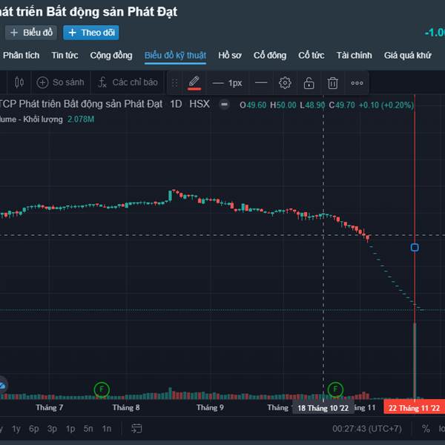Select 1p time range

click(70, 429)
